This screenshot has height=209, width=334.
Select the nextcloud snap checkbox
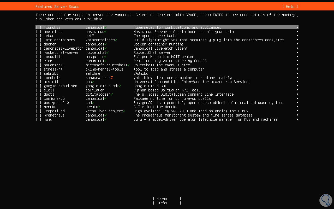coord(39,32)
